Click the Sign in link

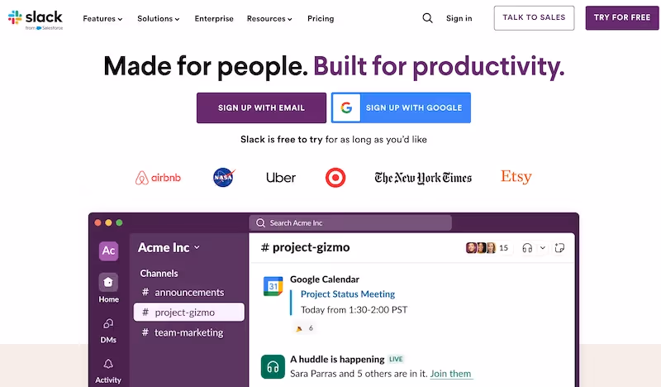click(x=459, y=18)
